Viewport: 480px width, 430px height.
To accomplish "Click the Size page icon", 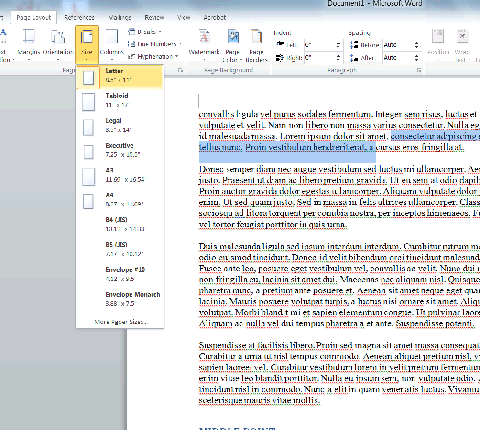I will (x=87, y=36).
